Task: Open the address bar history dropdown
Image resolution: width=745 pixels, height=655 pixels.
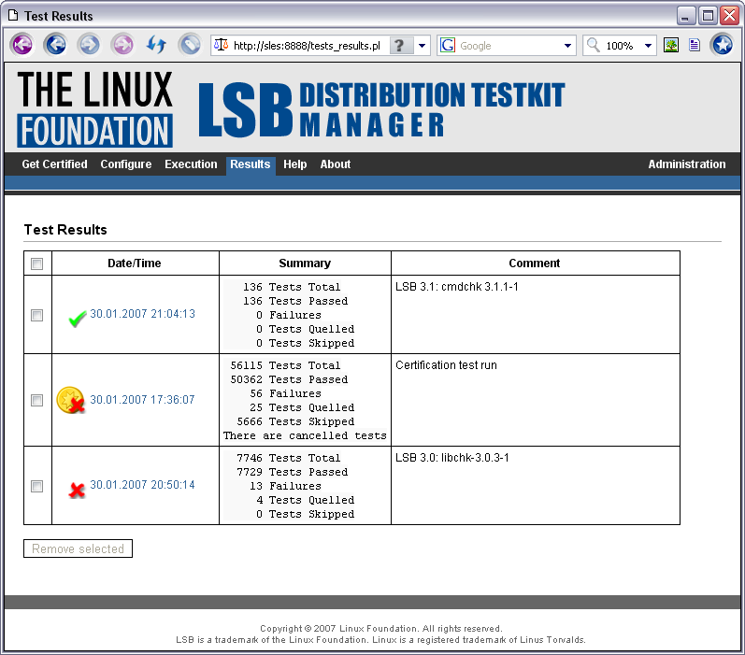Action: coord(422,46)
